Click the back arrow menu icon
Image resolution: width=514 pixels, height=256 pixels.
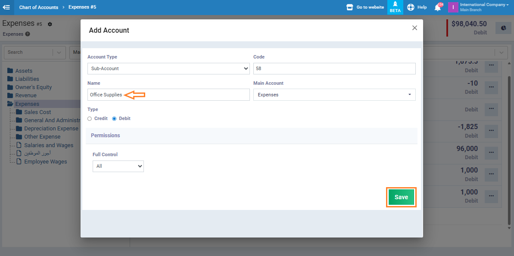[6, 7]
